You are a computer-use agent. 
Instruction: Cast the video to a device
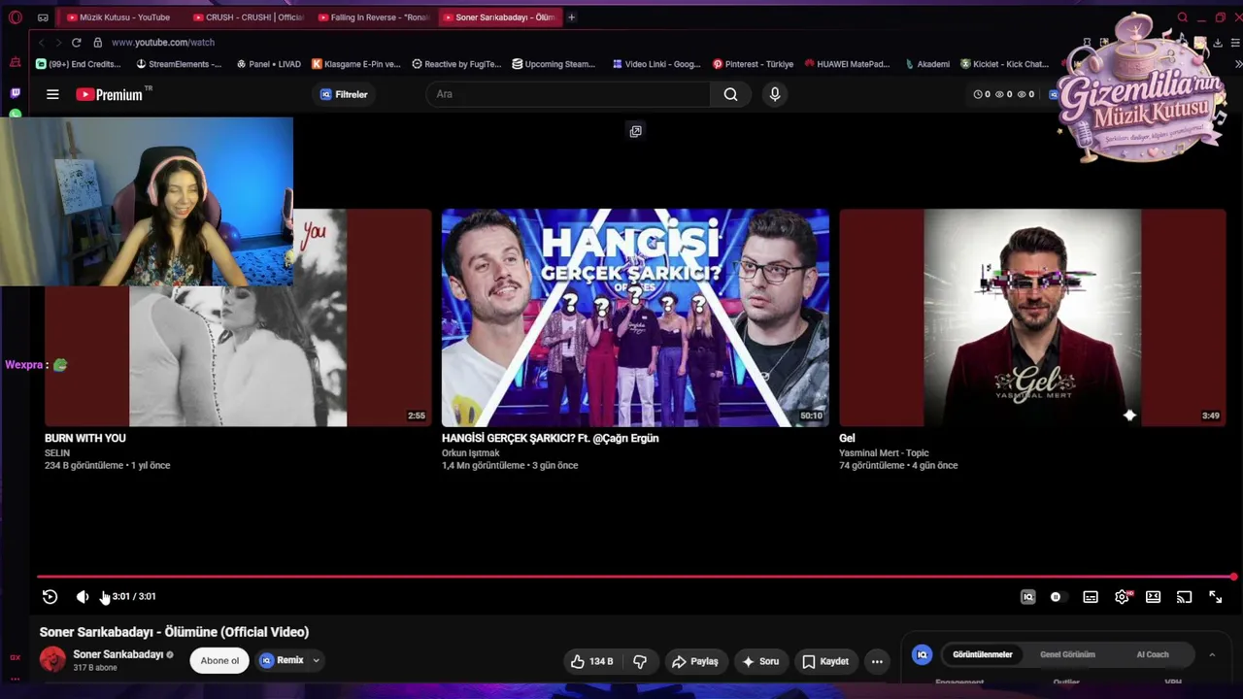[1184, 597]
